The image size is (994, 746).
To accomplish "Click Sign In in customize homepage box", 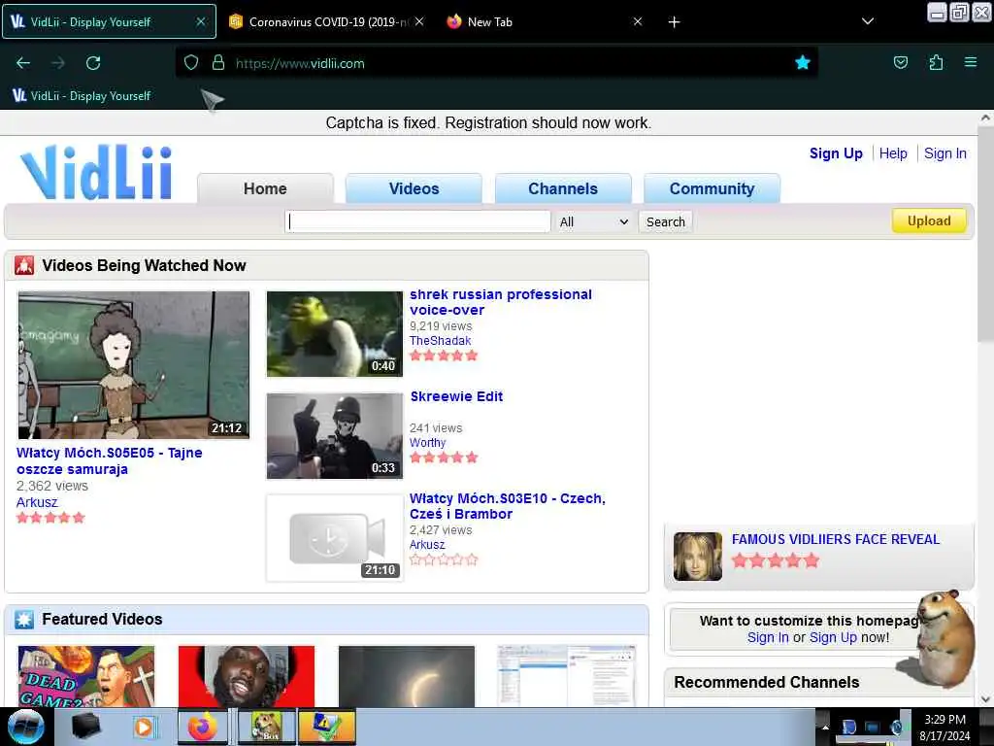I will (768, 637).
